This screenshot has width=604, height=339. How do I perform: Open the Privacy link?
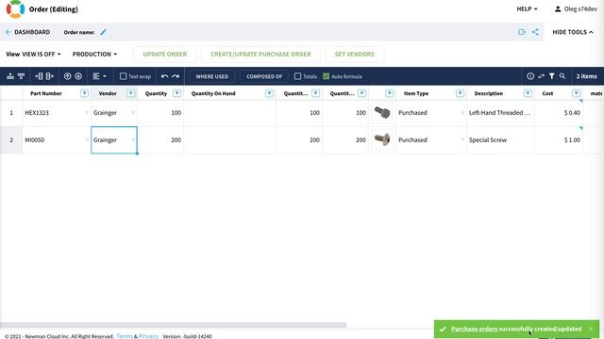point(148,336)
